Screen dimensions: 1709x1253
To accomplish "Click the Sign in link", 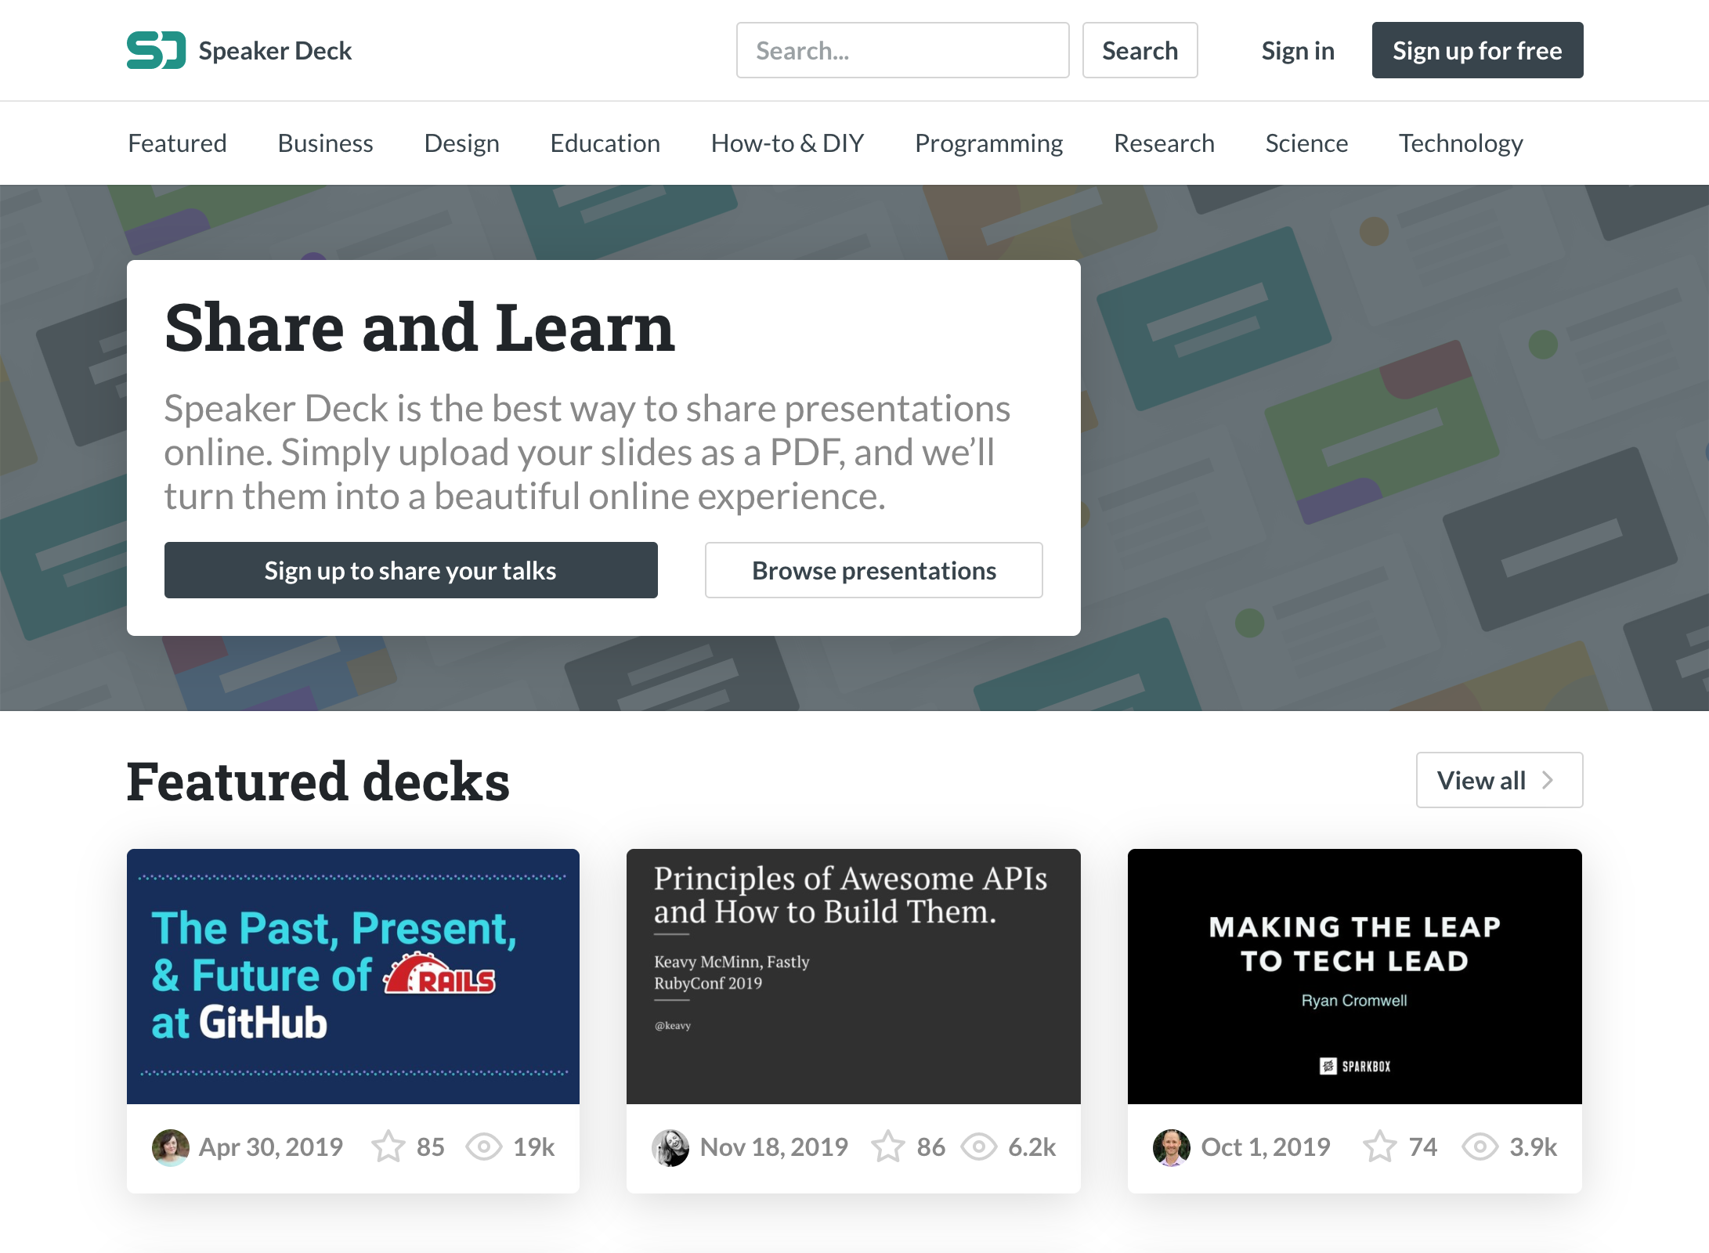I will point(1297,50).
